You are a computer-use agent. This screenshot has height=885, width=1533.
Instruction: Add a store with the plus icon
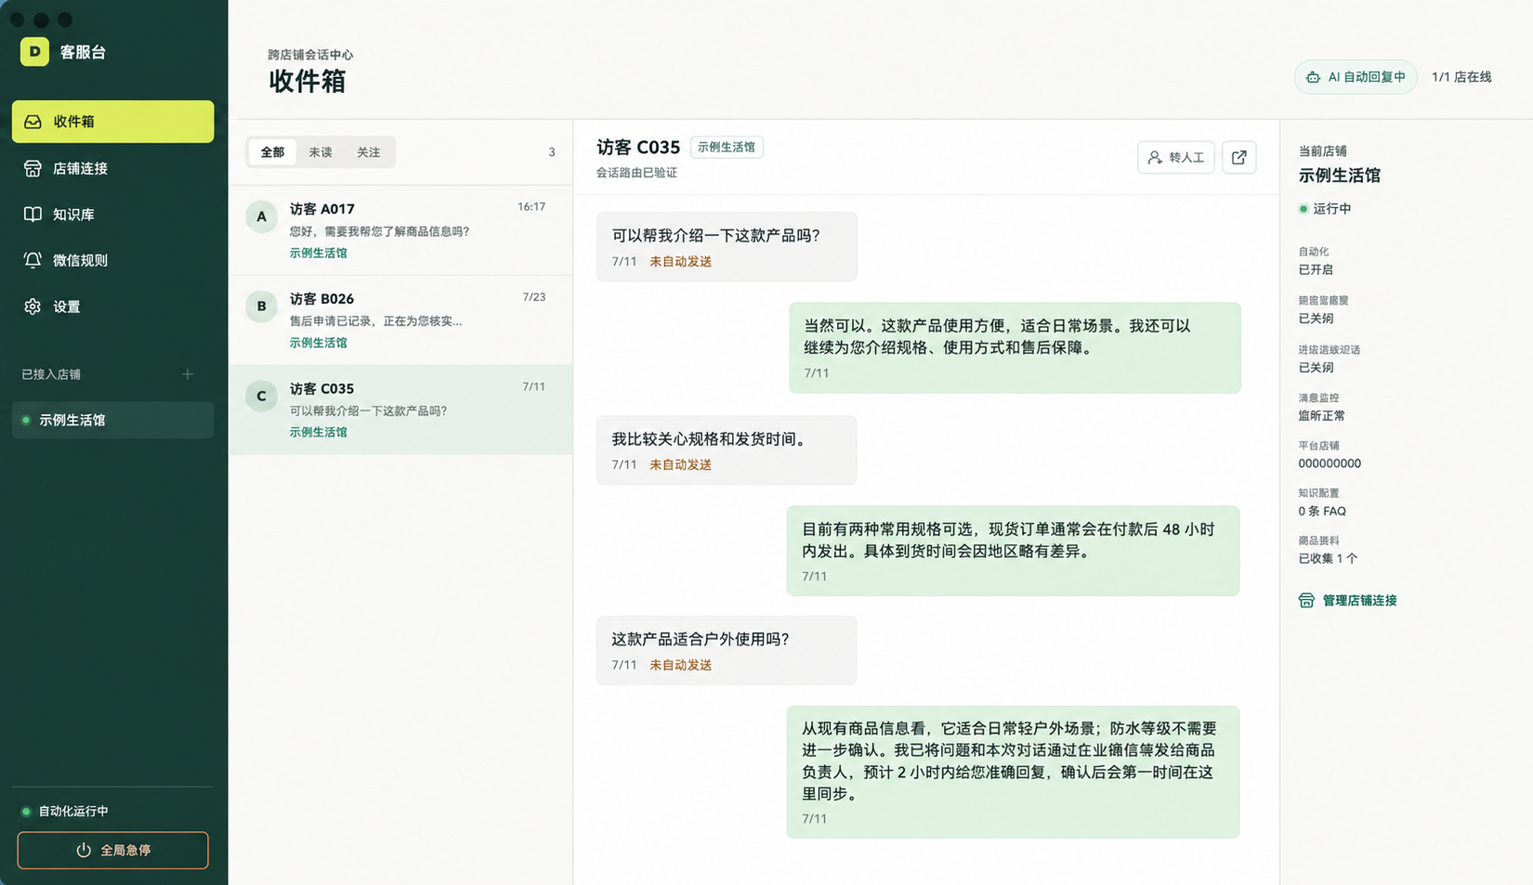(x=188, y=374)
